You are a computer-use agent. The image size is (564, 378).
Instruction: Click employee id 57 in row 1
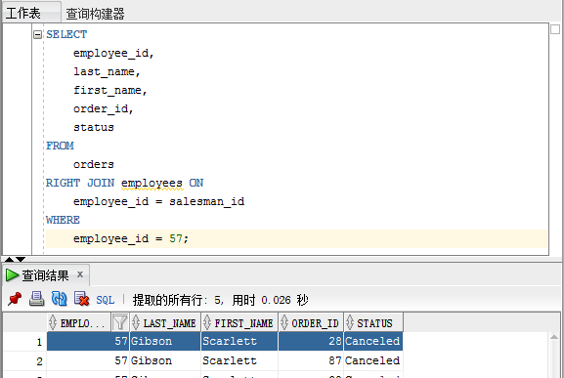[x=88, y=341]
